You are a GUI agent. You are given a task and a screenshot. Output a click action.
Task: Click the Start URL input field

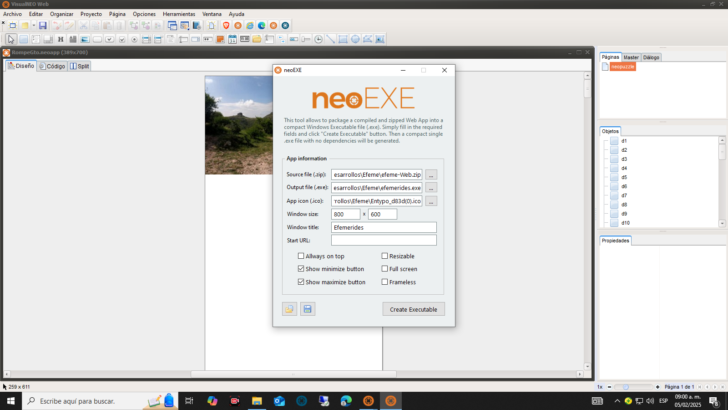[x=384, y=240]
